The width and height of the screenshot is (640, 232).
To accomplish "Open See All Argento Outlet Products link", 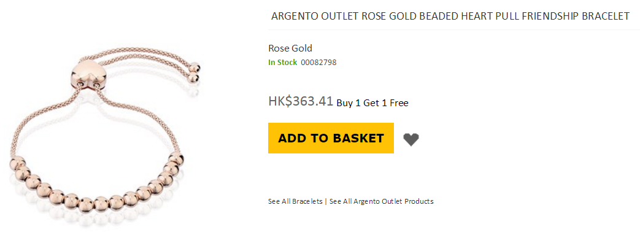I will tap(382, 201).
